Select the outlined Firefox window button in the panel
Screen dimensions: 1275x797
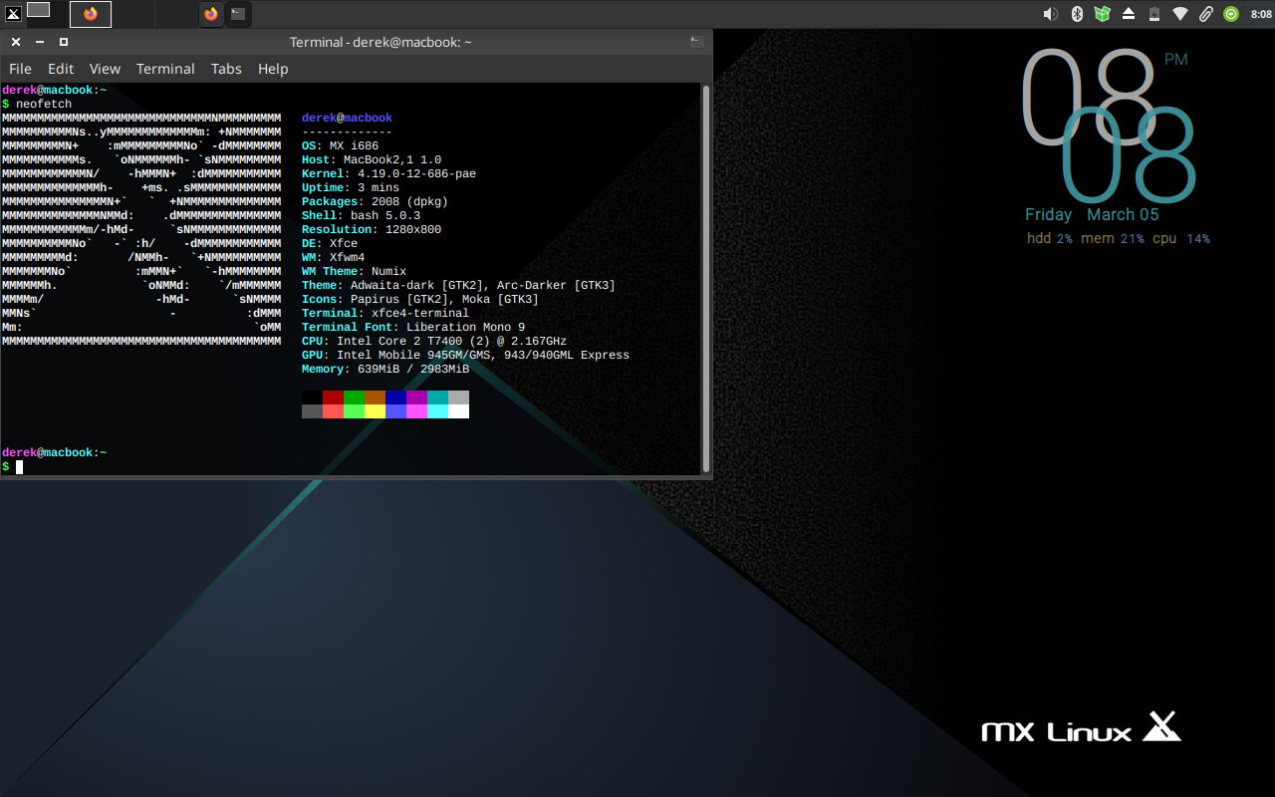tap(91, 14)
